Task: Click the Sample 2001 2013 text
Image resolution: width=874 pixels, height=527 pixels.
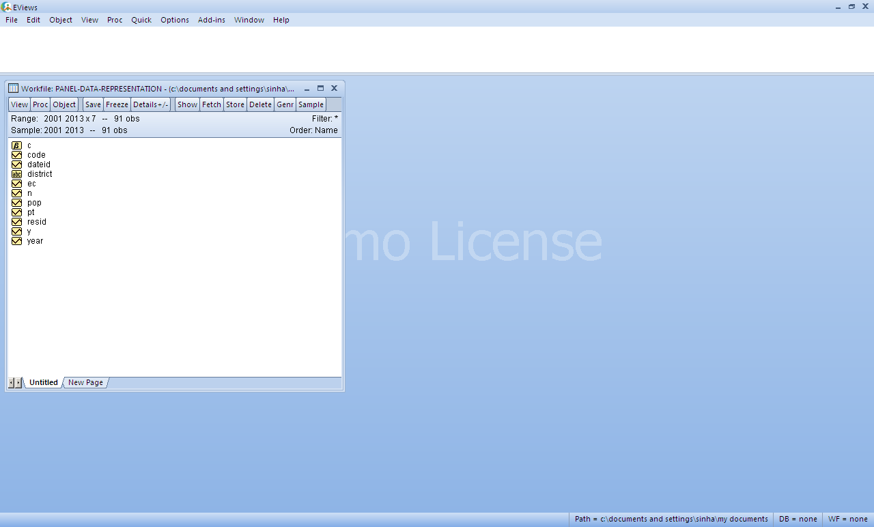Action: [x=47, y=130]
